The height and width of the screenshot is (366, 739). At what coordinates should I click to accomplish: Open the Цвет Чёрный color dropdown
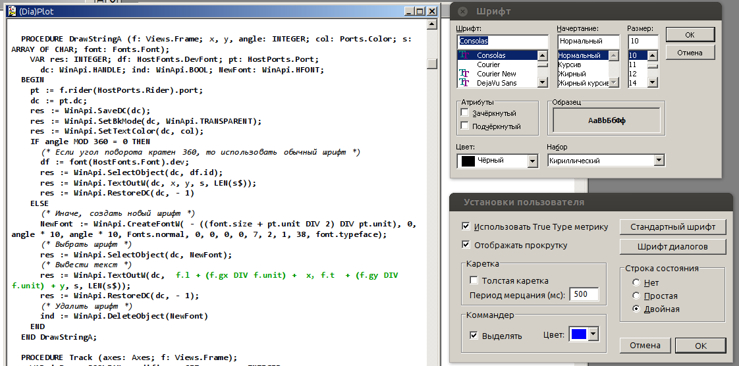532,161
